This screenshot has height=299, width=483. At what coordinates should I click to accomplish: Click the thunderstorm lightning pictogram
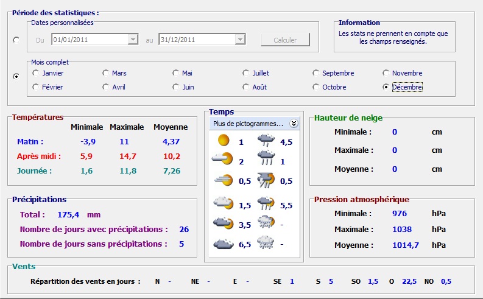(x=266, y=180)
